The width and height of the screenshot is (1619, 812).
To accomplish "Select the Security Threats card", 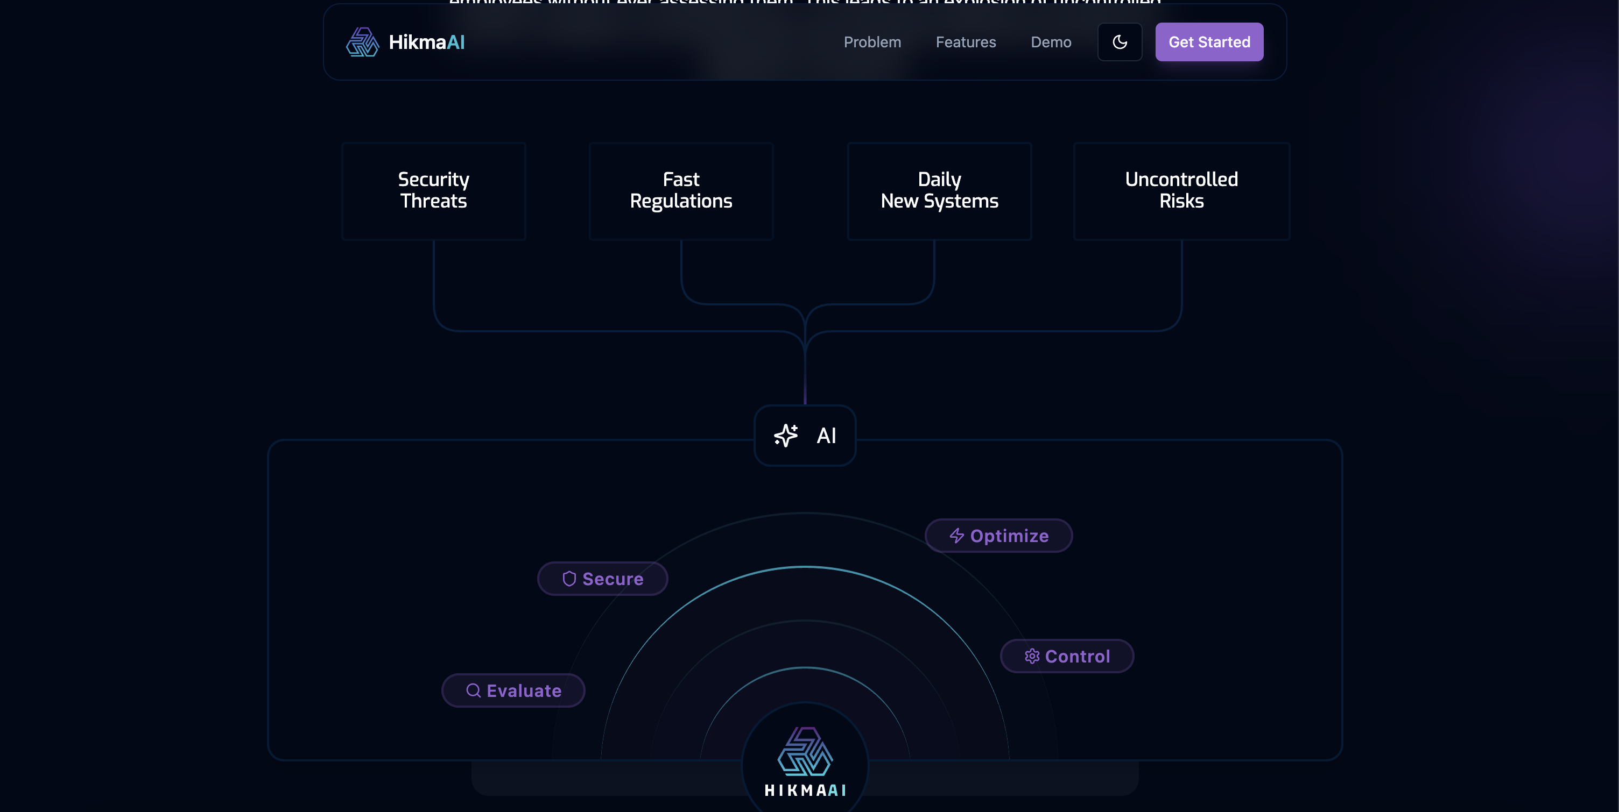I will (433, 190).
